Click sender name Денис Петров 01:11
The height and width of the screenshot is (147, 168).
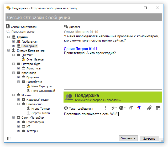[81, 49]
